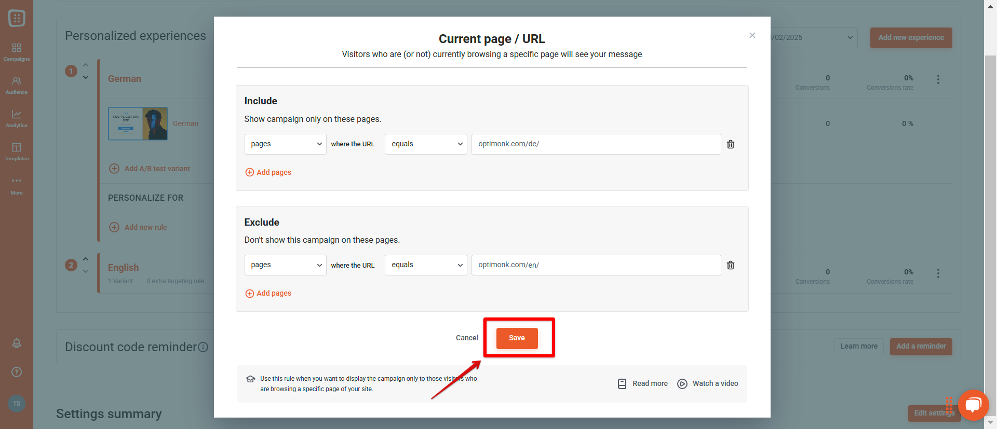The height and width of the screenshot is (429, 997).
Task: Open the Campaigns sidebar section
Action: (x=17, y=52)
